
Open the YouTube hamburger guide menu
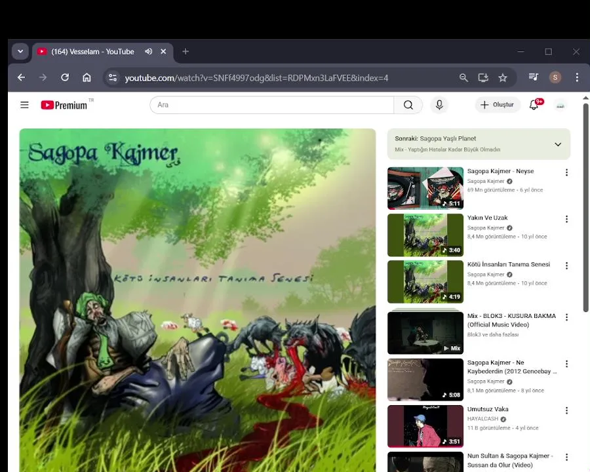click(x=24, y=105)
